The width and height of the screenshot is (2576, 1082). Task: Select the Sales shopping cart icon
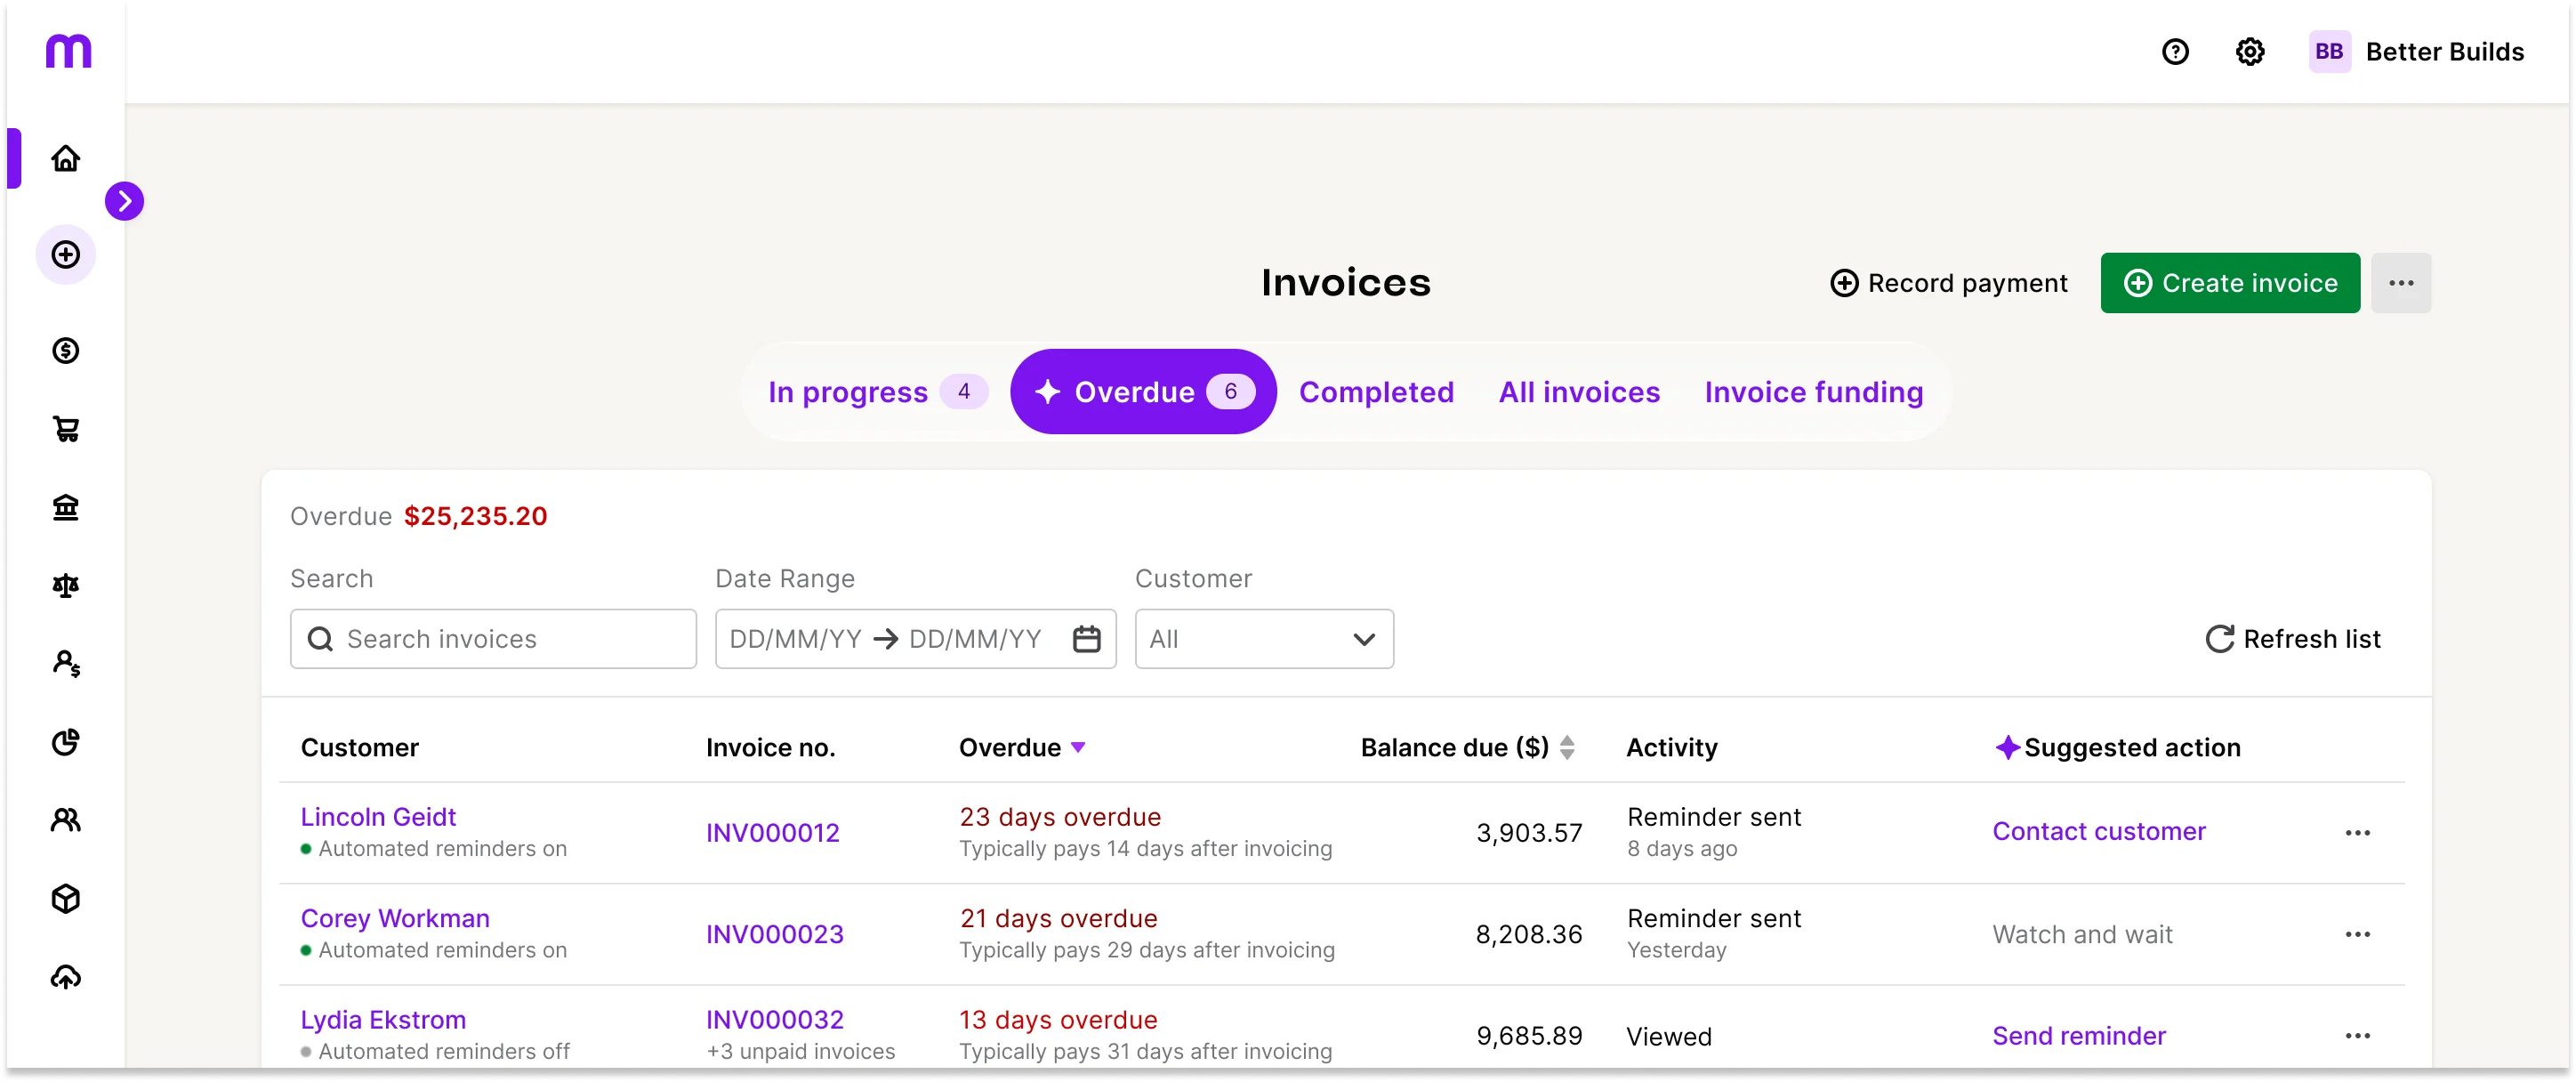pos(66,429)
